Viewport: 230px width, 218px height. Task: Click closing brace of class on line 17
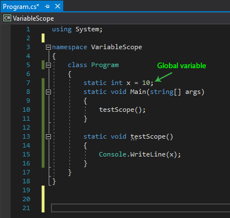pyautogui.click(x=69, y=173)
